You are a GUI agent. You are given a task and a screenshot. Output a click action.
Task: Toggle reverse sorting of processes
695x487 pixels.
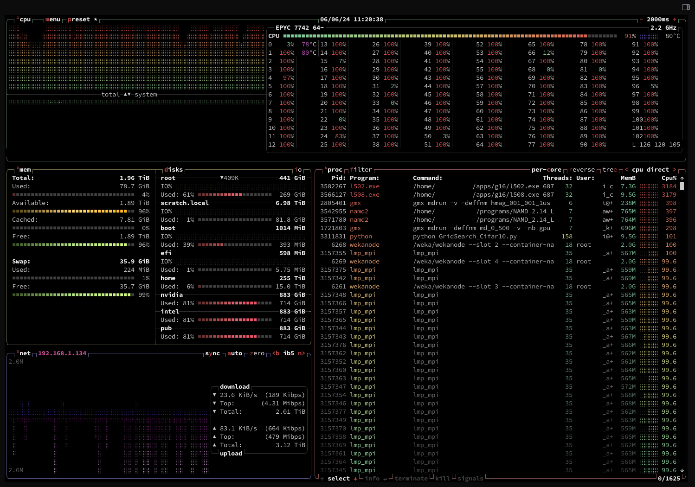point(582,170)
